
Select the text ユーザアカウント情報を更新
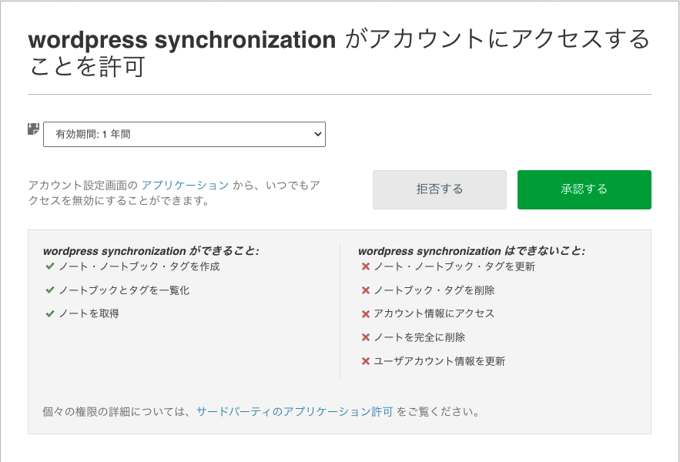click(x=439, y=361)
